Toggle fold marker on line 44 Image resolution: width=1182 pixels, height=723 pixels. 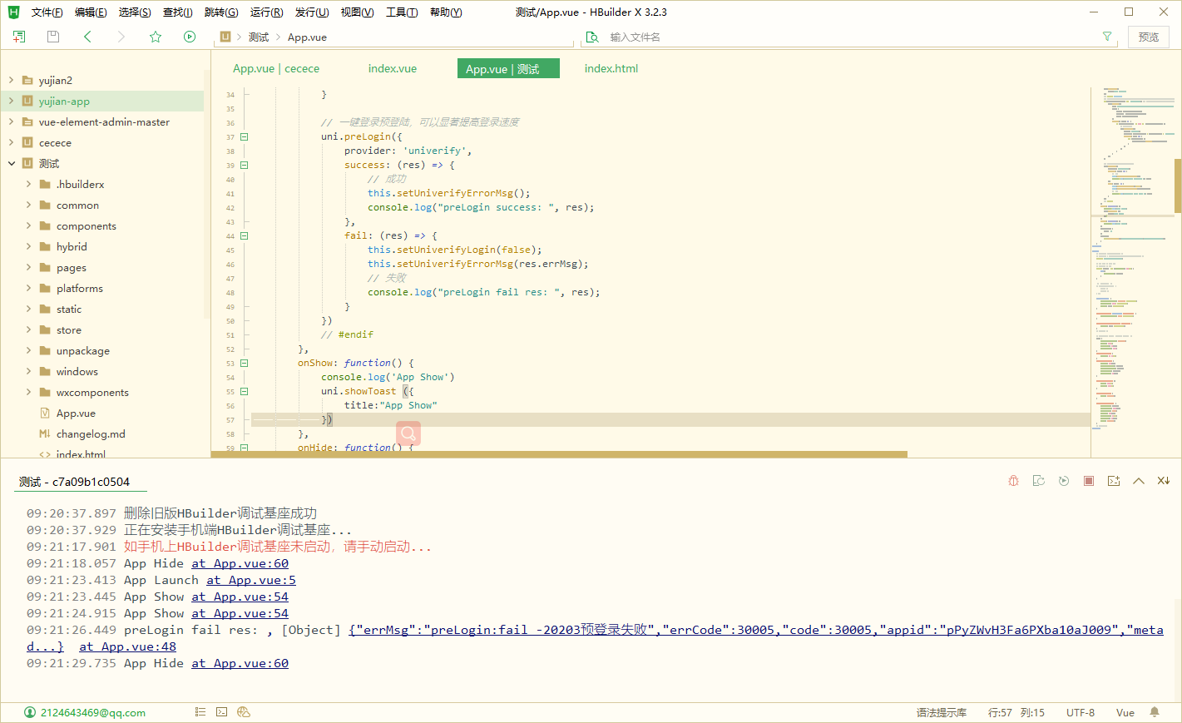244,236
